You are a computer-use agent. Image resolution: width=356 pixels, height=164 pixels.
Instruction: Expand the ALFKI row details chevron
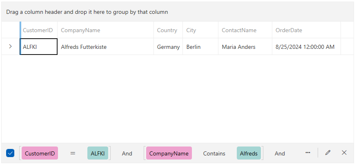11,46
